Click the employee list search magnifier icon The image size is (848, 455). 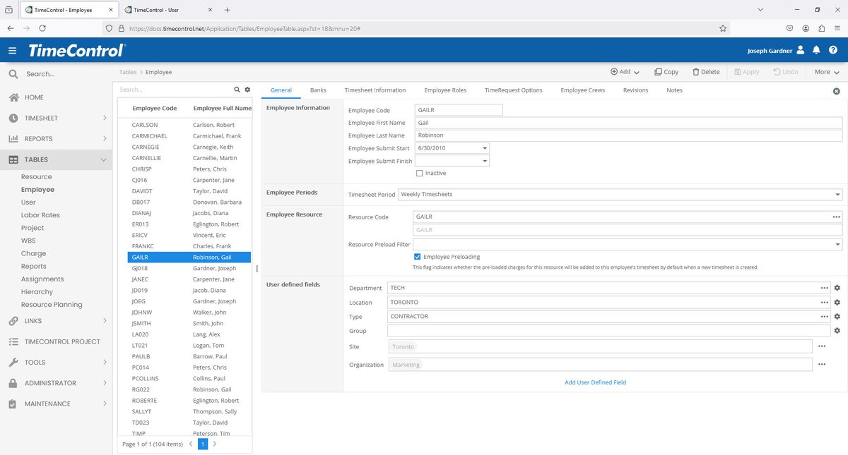237,90
